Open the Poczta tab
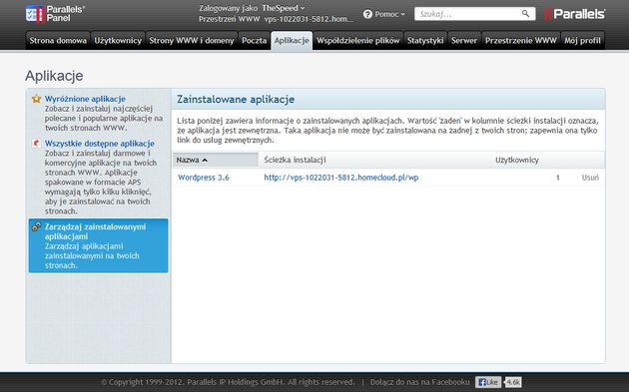The width and height of the screenshot is (629, 392). pos(254,41)
